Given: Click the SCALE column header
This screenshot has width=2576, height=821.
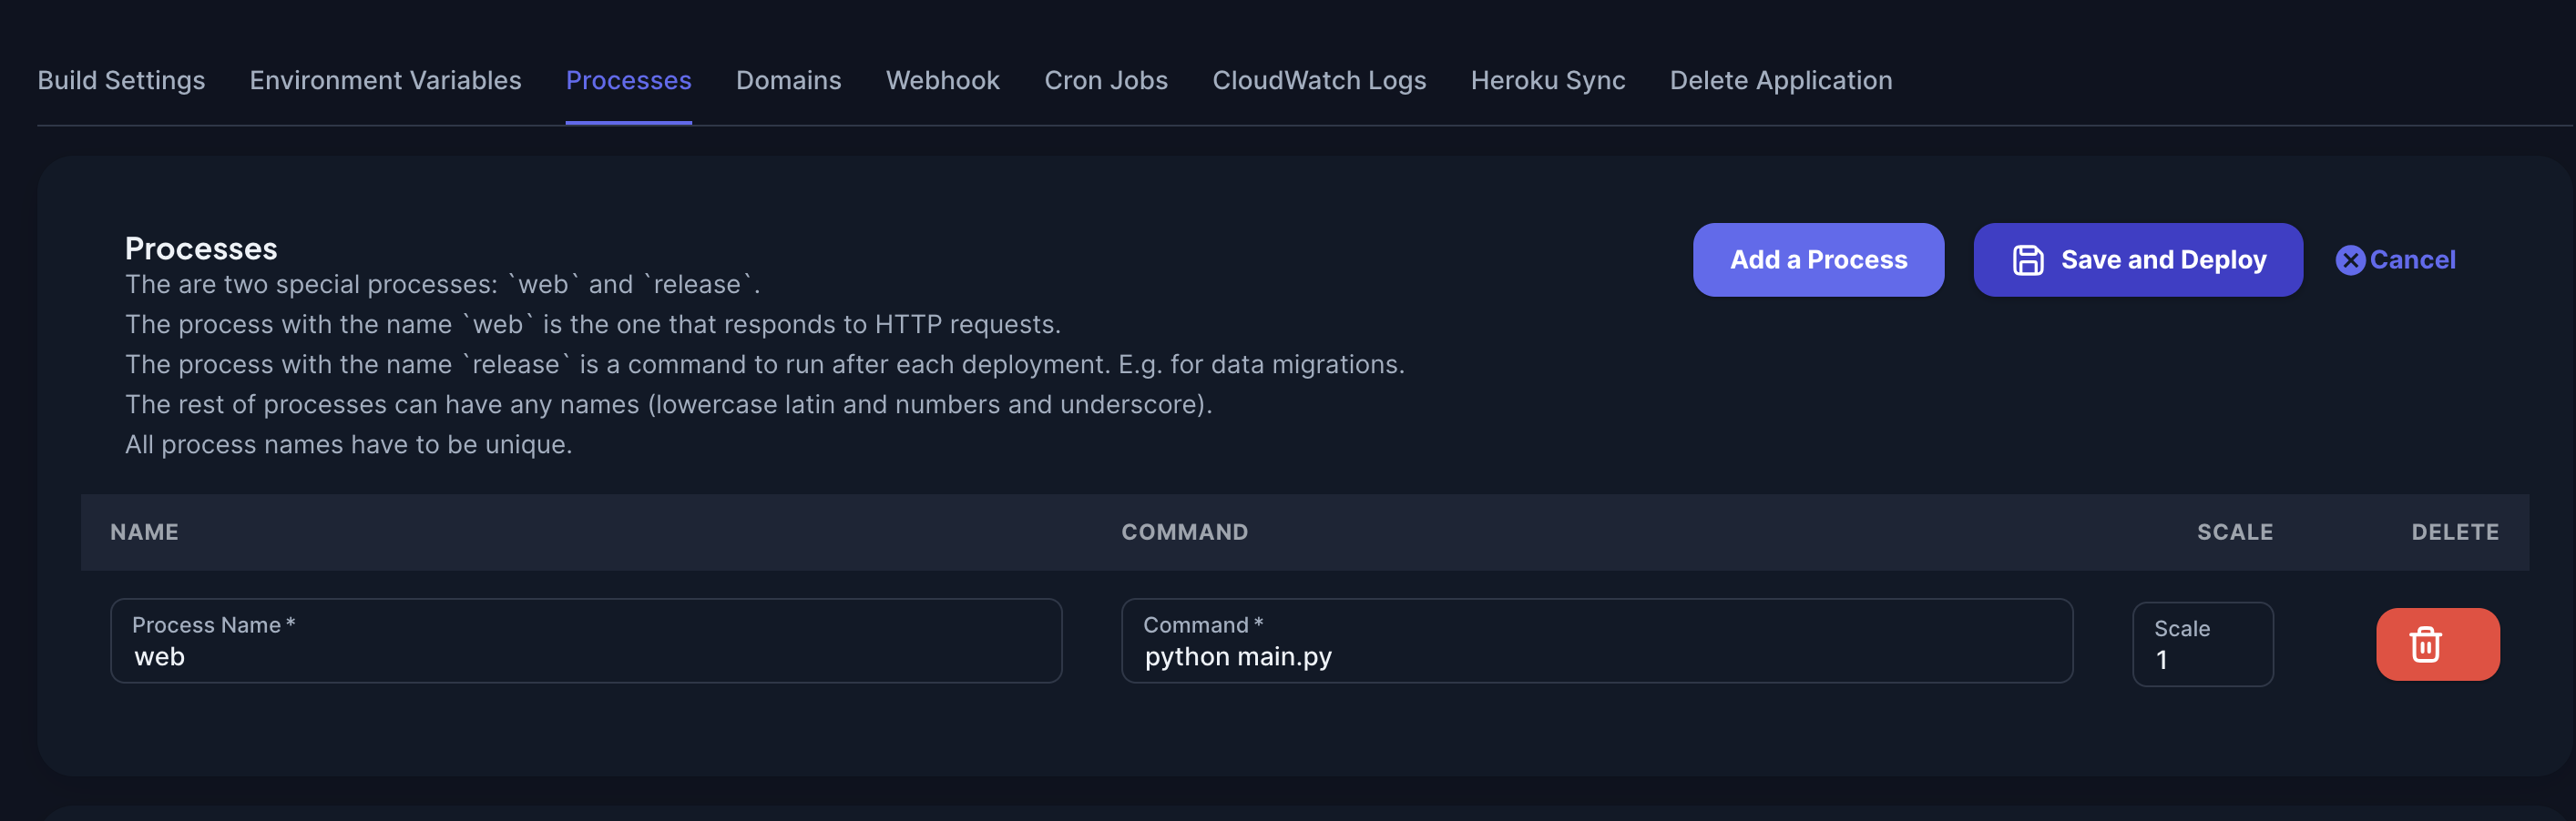Looking at the screenshot, I should (x=2234, y=532).
